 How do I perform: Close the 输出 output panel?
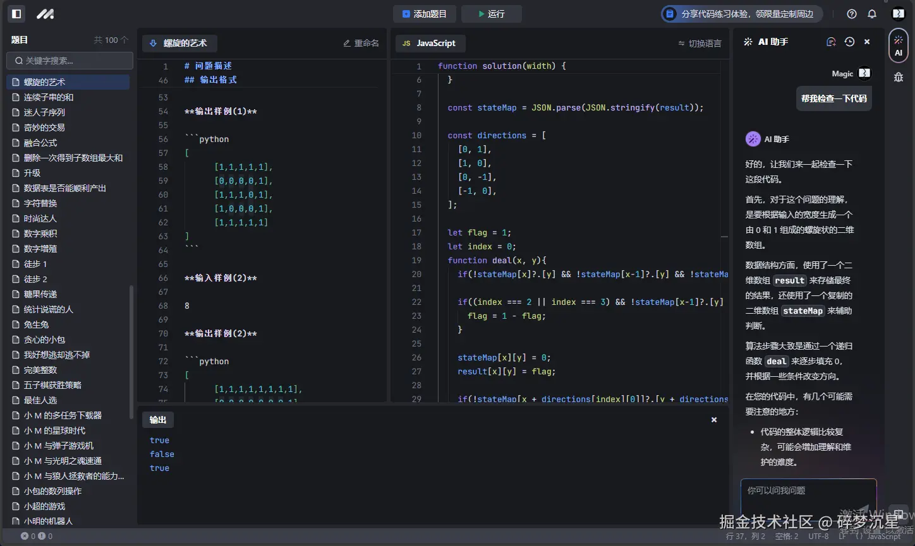pos(714,420)
